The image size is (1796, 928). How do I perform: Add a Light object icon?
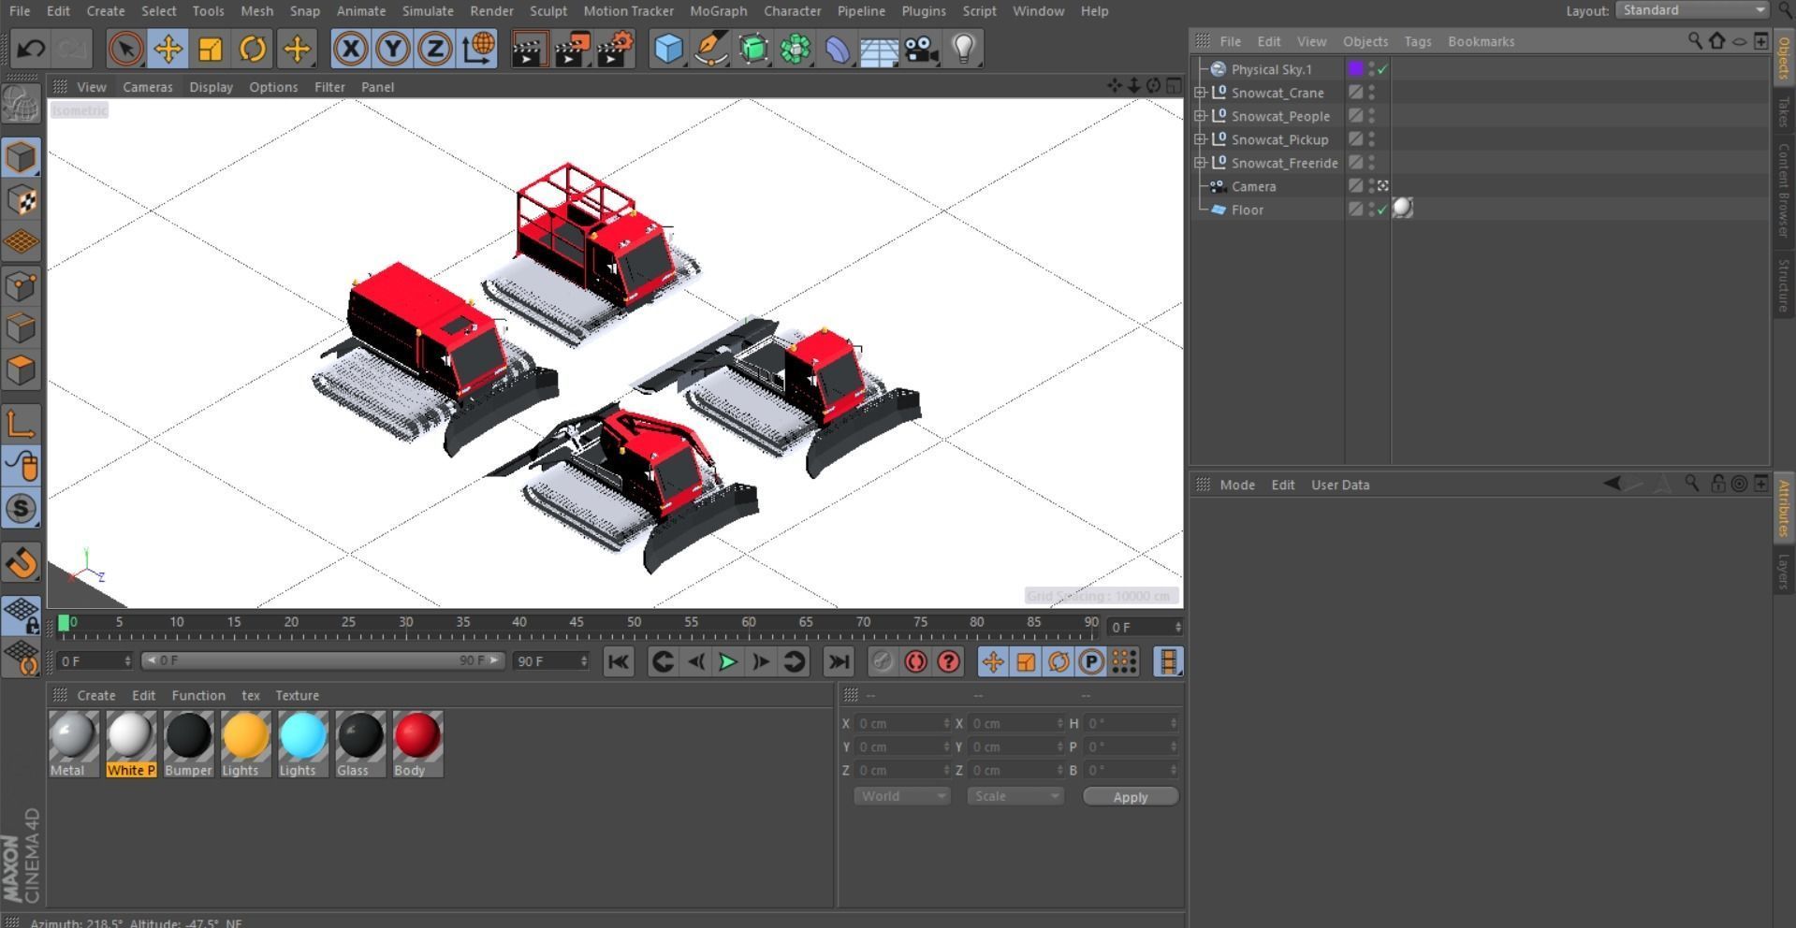click(964, 49)
